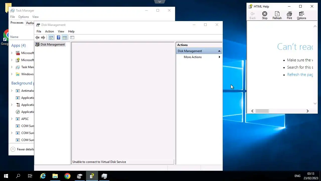Image resolution: width=321 pixels, height=181 pixels.
Task: Open Task View from the taskbar
Action: pos(30,176)
